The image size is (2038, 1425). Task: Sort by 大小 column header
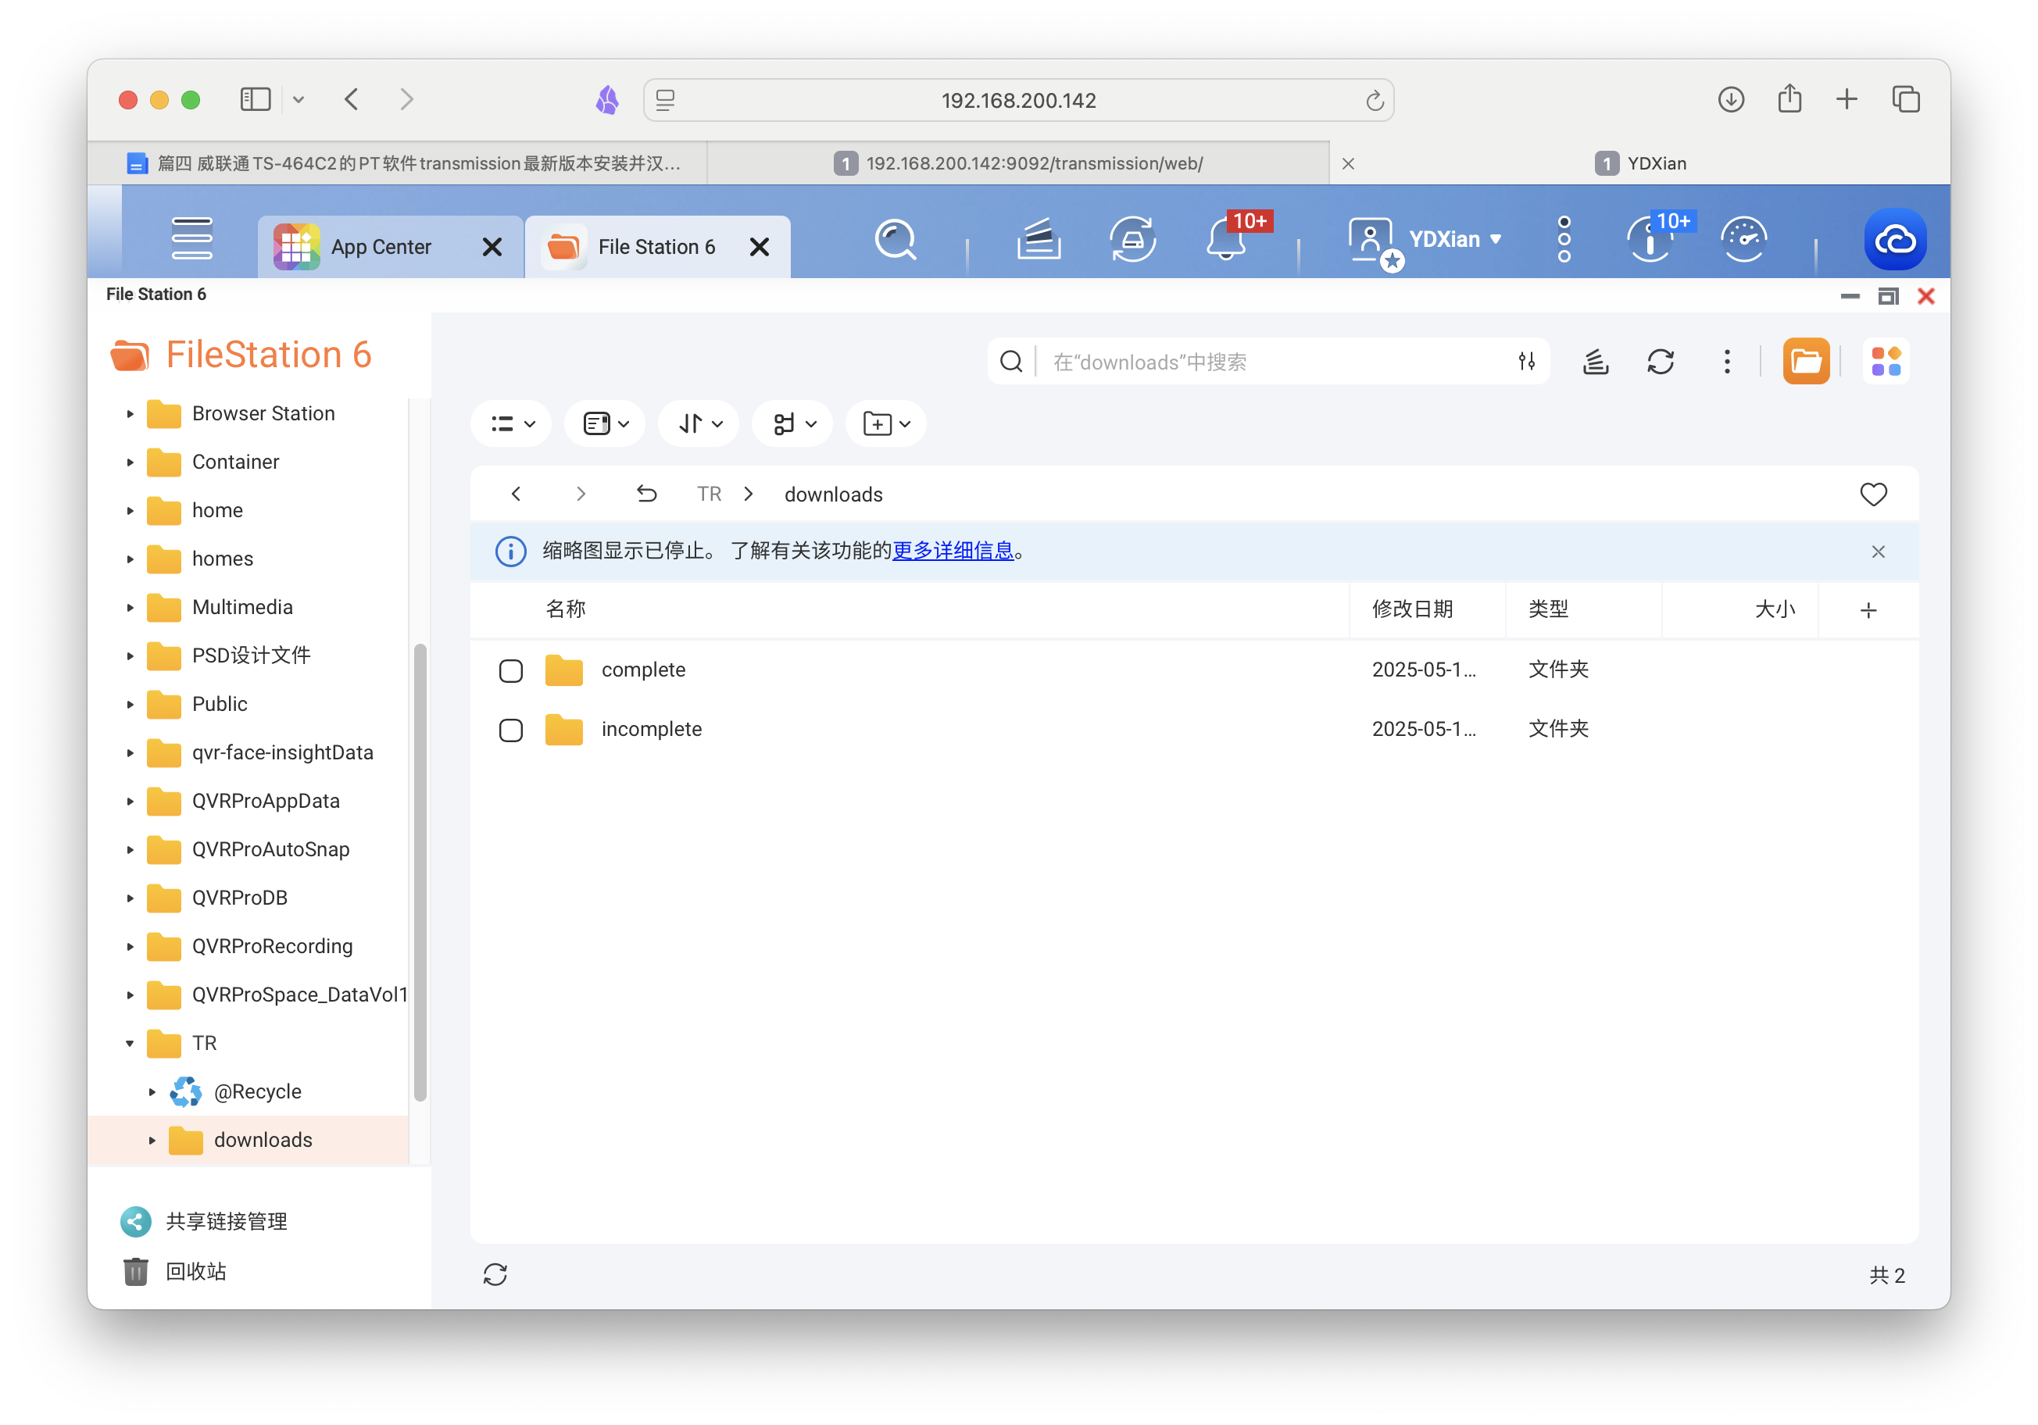(1775, 609)
